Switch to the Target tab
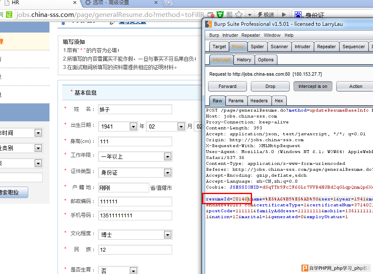 click(219, 47)
